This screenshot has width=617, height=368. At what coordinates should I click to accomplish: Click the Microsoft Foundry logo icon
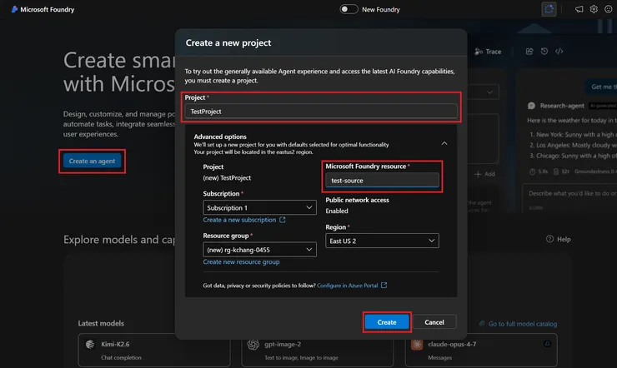[14, 9]
